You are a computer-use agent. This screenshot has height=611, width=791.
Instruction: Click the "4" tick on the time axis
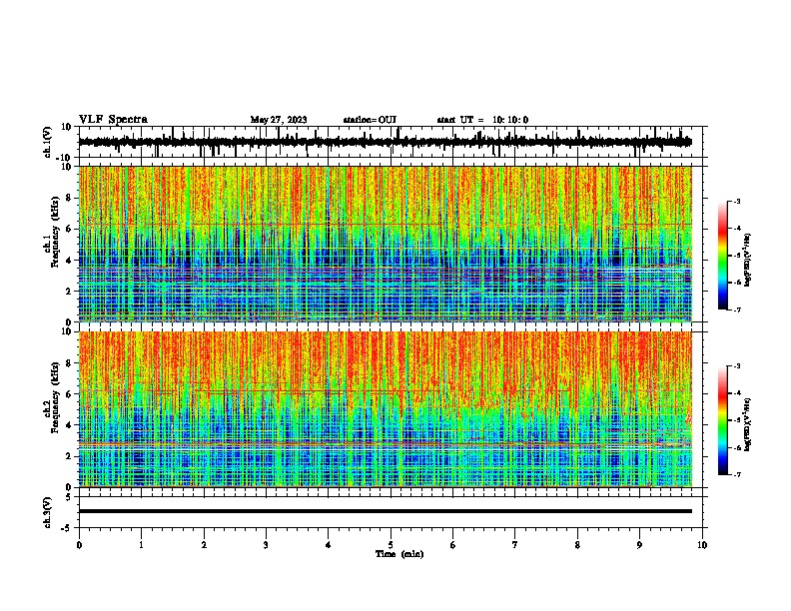(329, 545)
